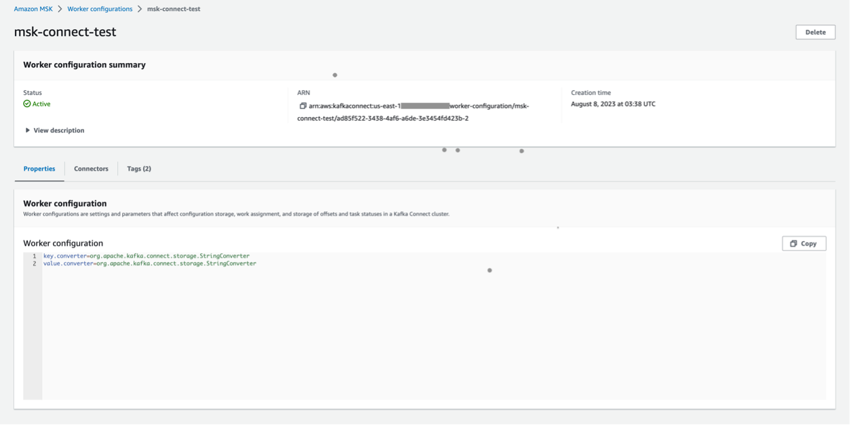
Task: Click the breadcrumb chevron before msk-connect-test
Action: [x=140, y=9]
